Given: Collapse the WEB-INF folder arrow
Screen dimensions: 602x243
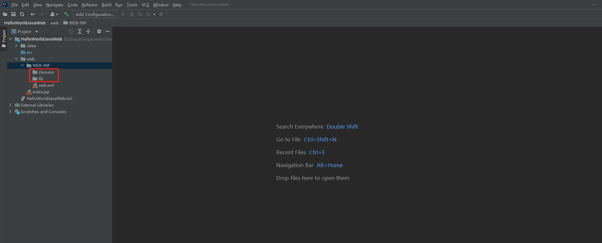Looking at the screenshot, I should (22, 65).
